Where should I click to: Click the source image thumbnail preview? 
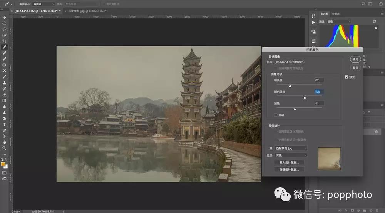329,158
